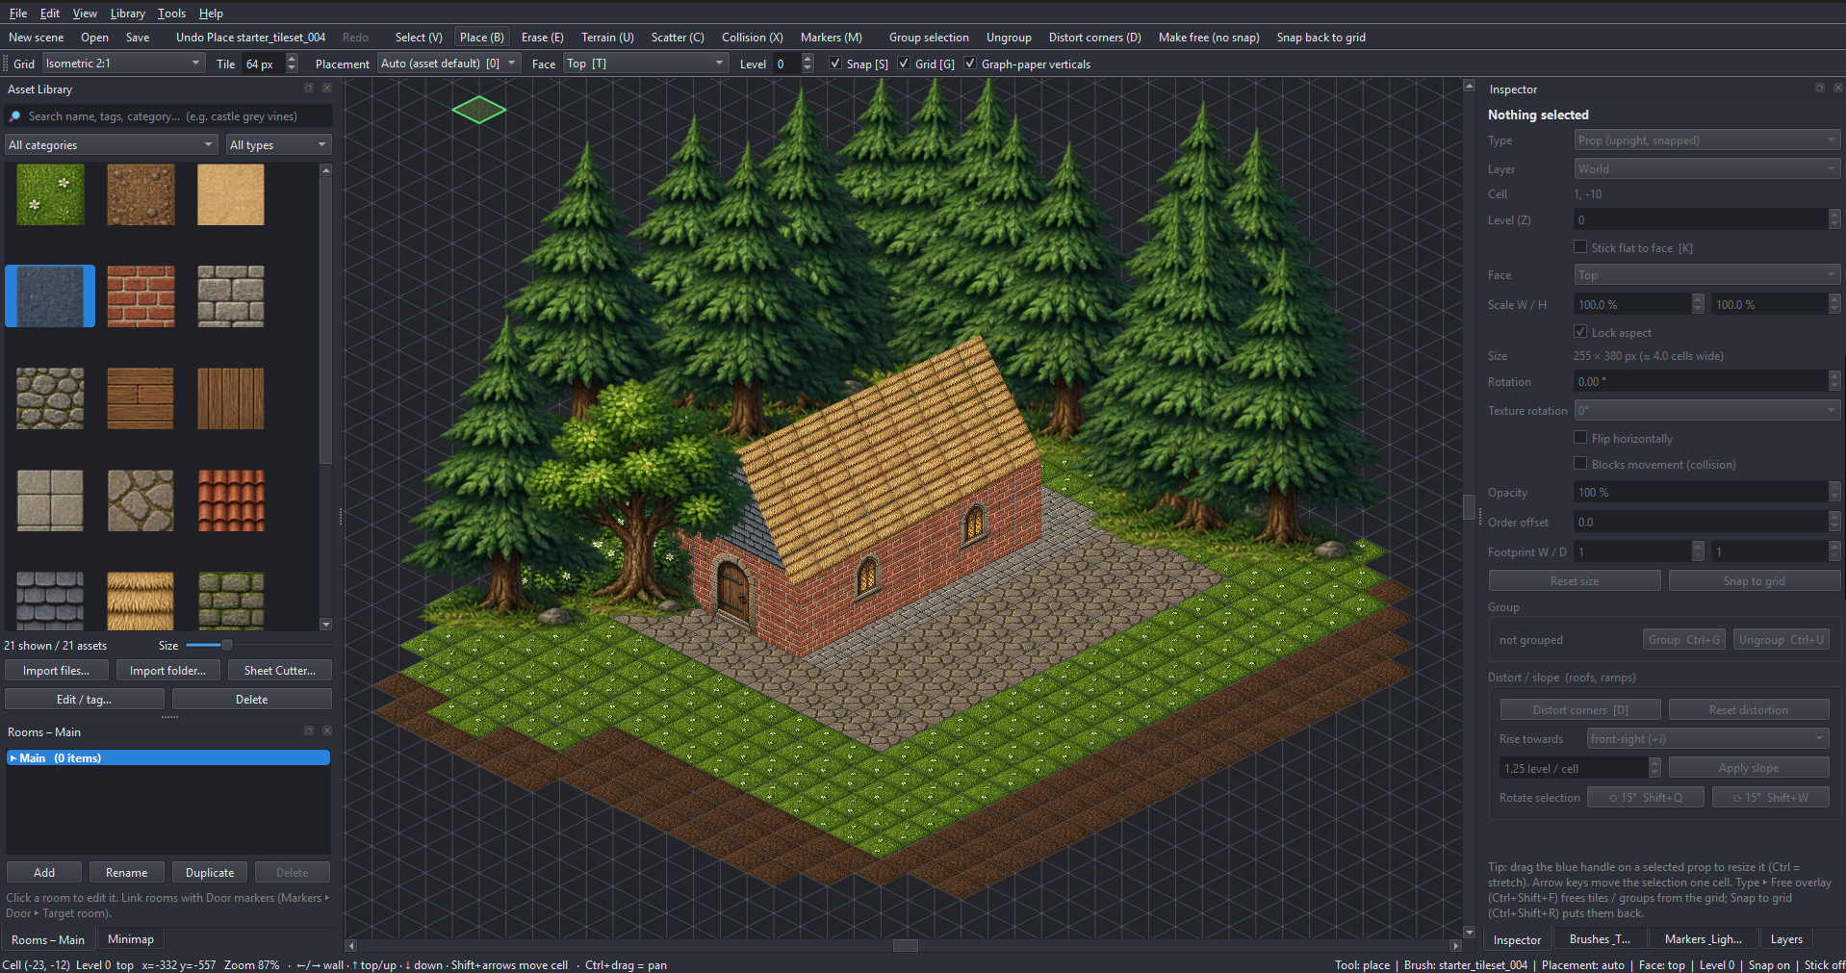Click the asset search input field
Image resolution: width=1846 pixels, height=973 pixels.
169,116
